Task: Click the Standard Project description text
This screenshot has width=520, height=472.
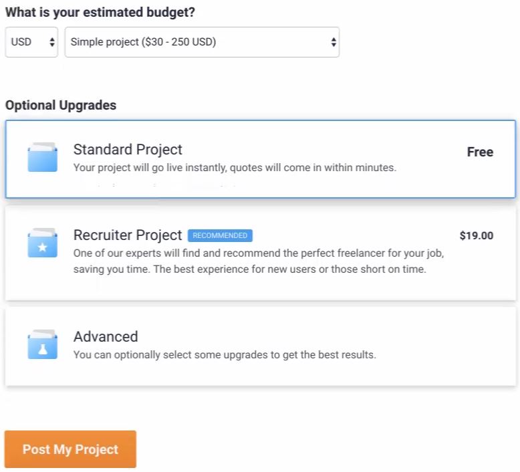Action: (x=235, y=168)
